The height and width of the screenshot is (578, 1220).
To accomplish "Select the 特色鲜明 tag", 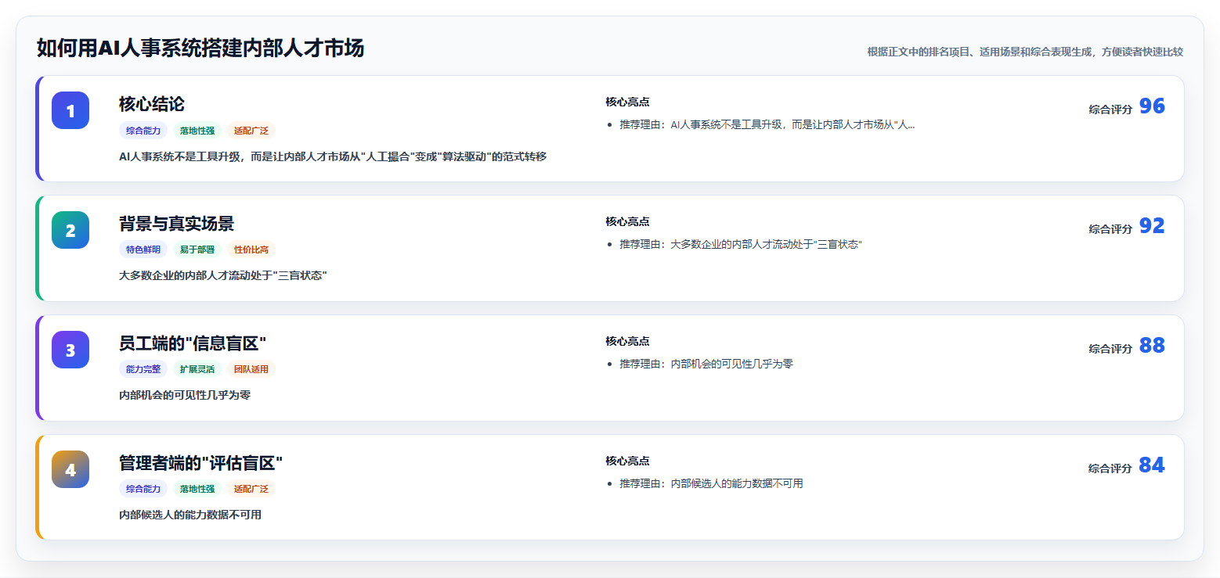I will 143,250.
